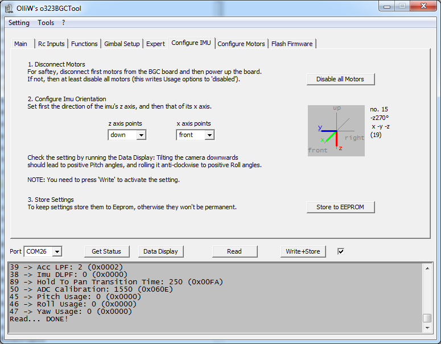441x344 pixels.
Task: Select the Rc Inputs tab
Action: click(x=51, y=44)
